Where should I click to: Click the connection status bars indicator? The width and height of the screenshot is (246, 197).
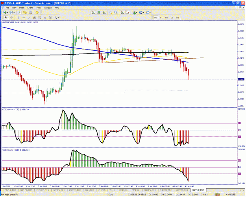(x=217, y=195)
